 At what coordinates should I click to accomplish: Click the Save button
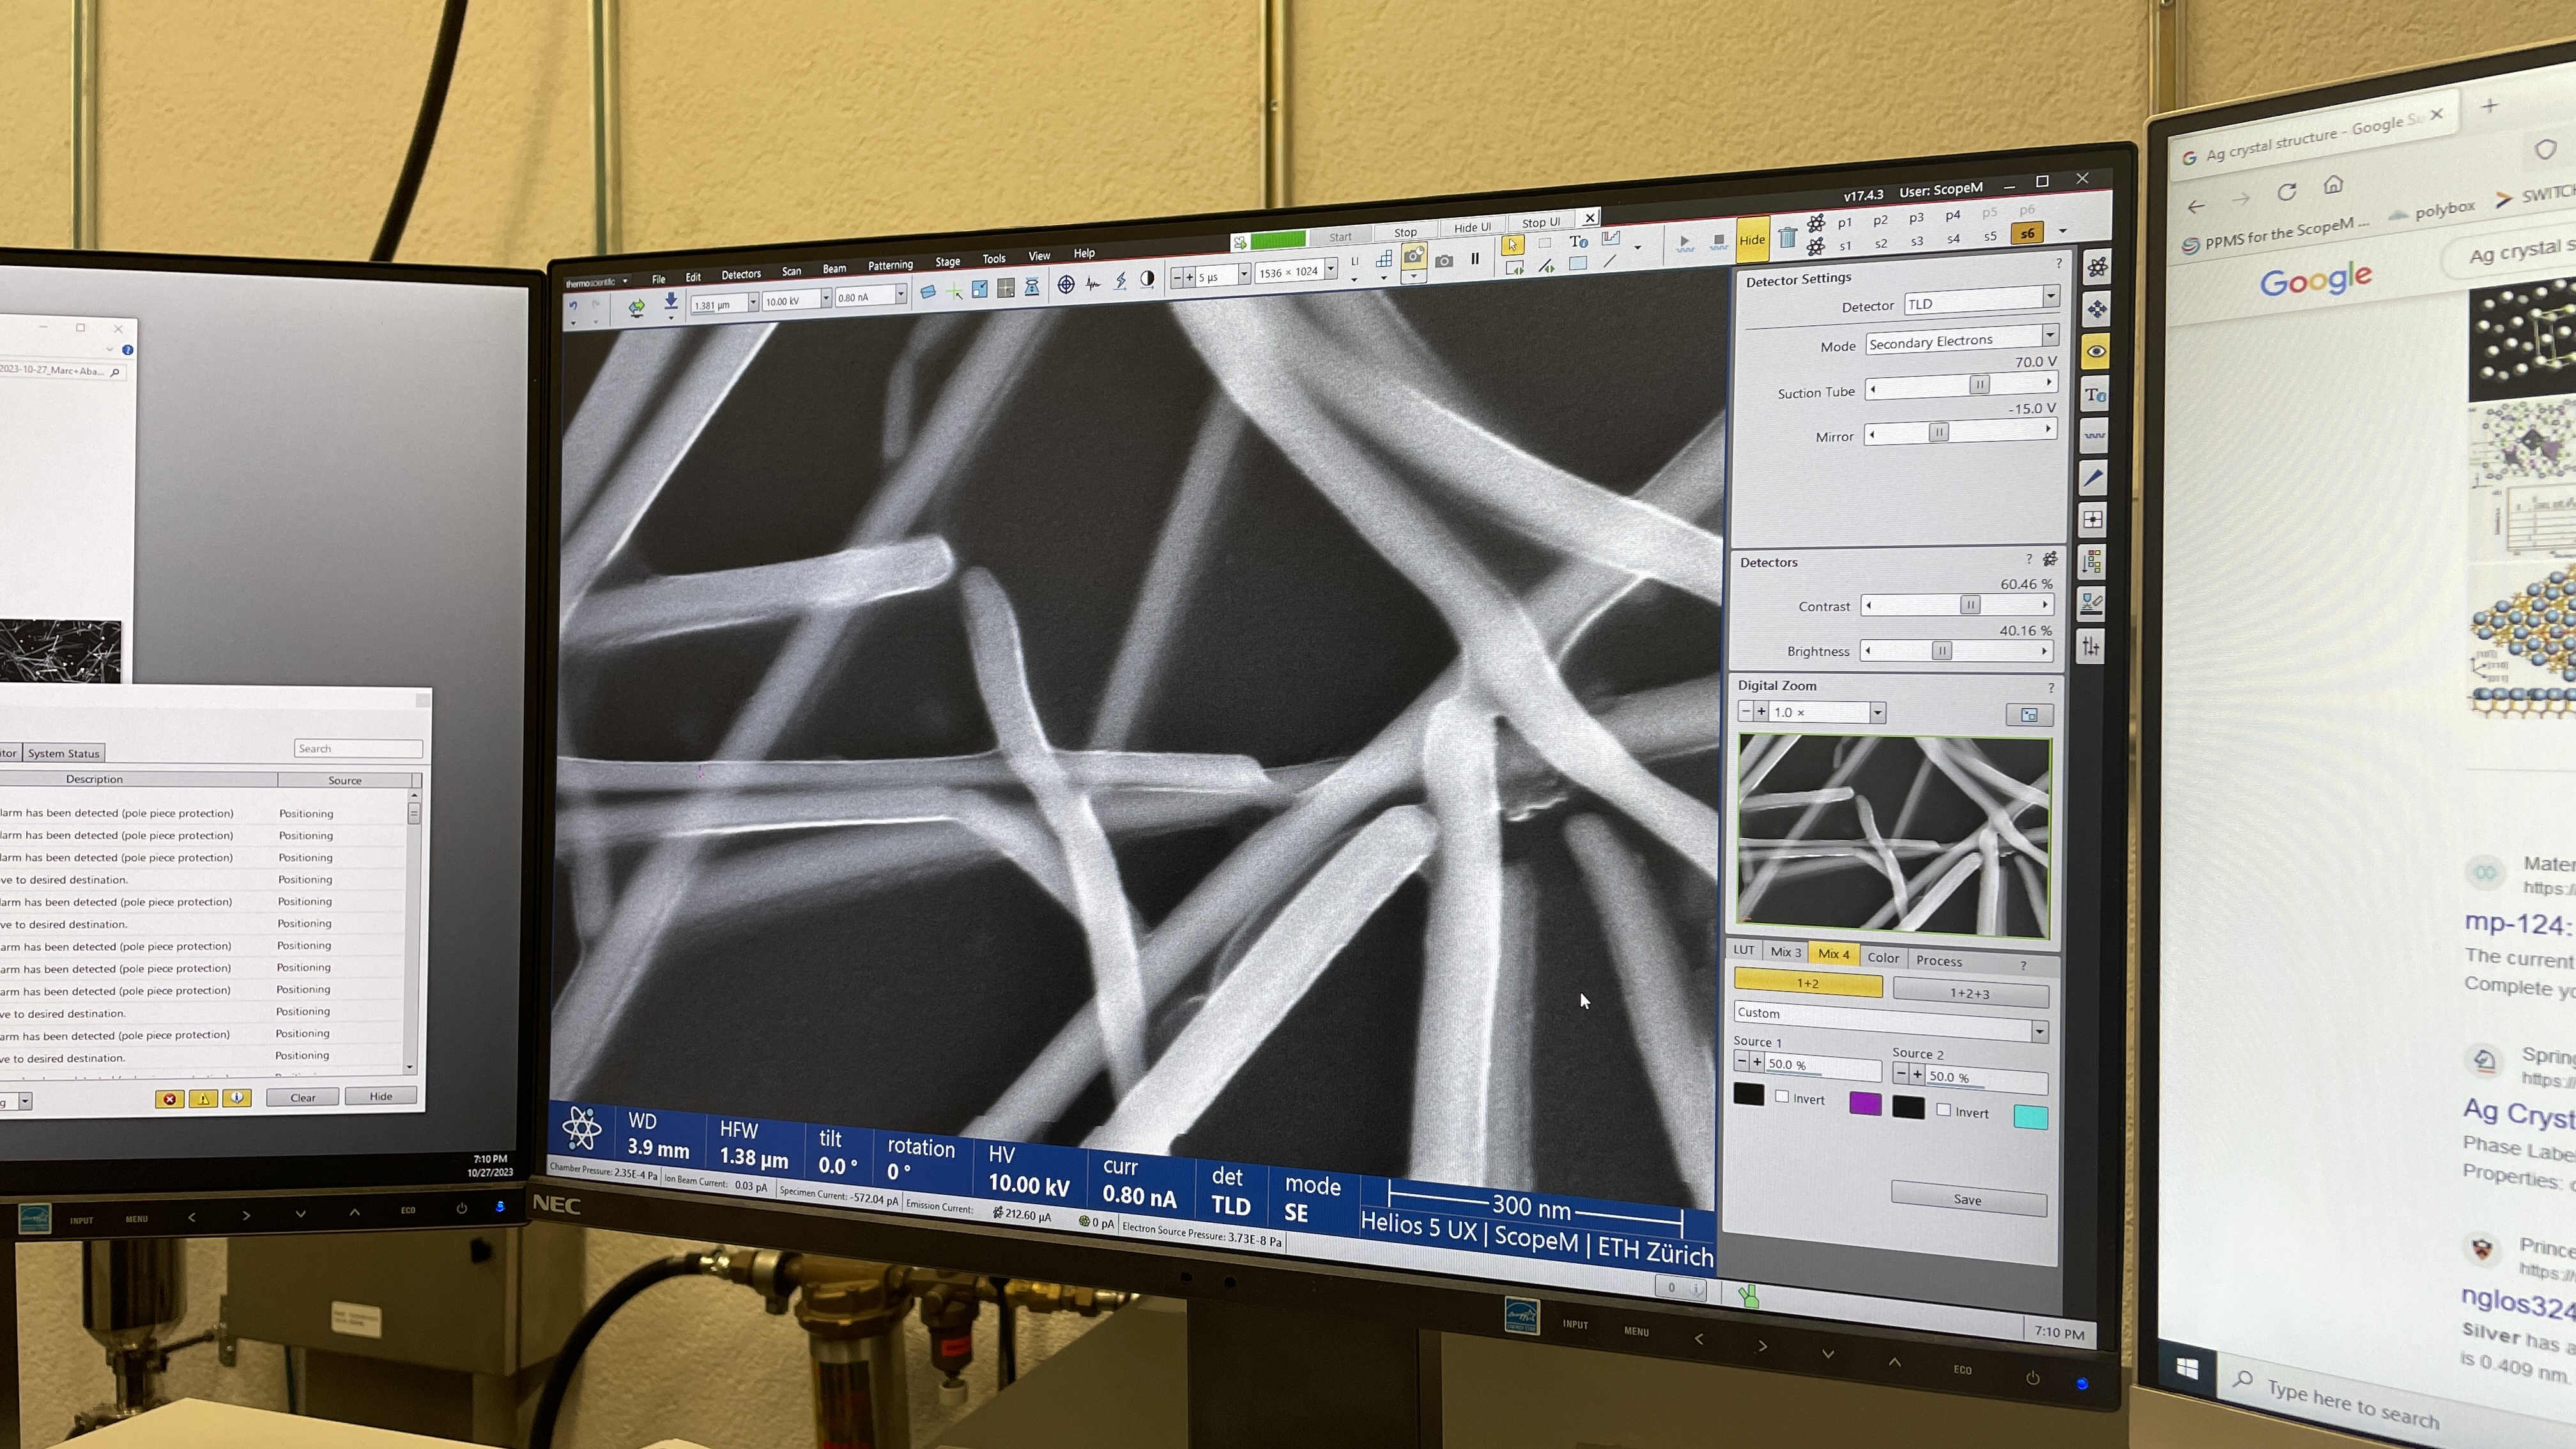pyautogui.click(x=1967, y=1199)
